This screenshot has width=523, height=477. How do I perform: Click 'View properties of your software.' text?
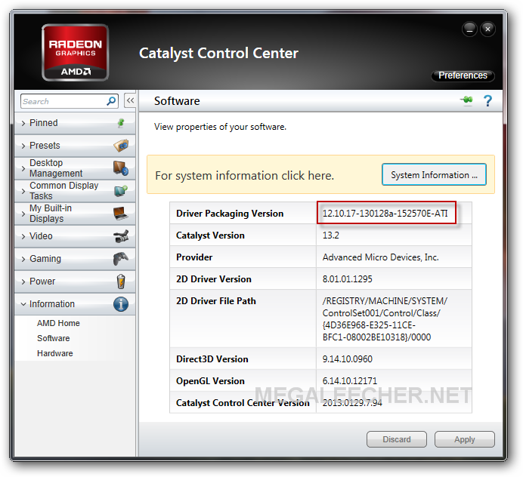coord(220,127)
